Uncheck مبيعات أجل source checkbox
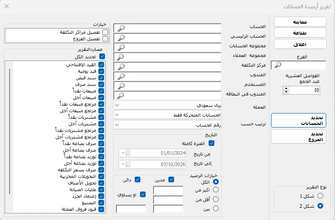The width and height of the screenshot is (335, 220). [x=101, y=97]
